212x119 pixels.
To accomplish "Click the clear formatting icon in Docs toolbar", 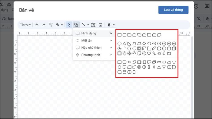I will coord(199,19).
